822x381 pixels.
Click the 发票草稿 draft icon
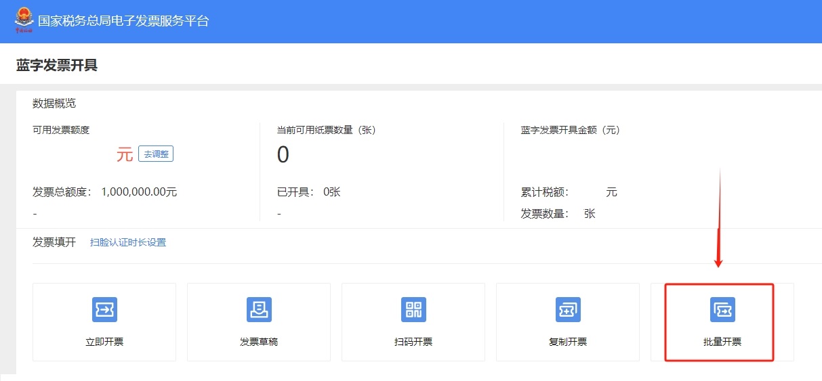coord(259,309)
